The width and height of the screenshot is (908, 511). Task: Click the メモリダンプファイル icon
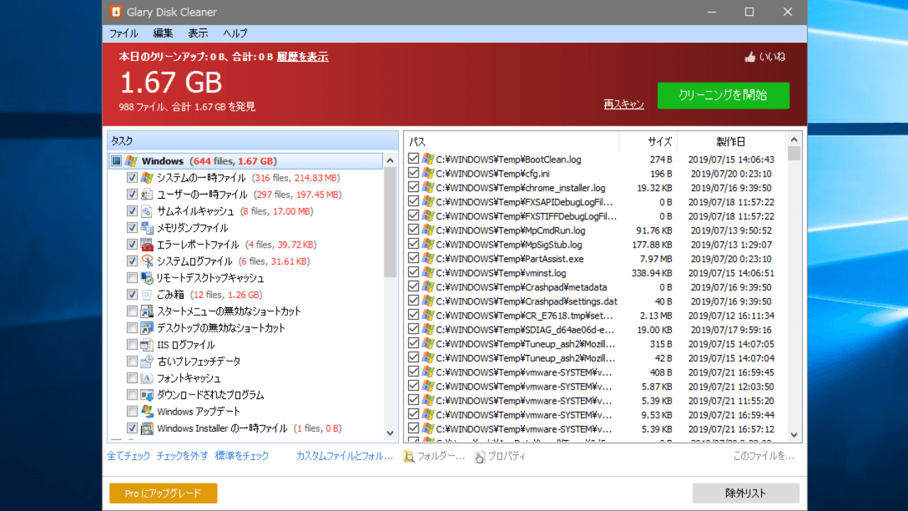coord(147,228)
